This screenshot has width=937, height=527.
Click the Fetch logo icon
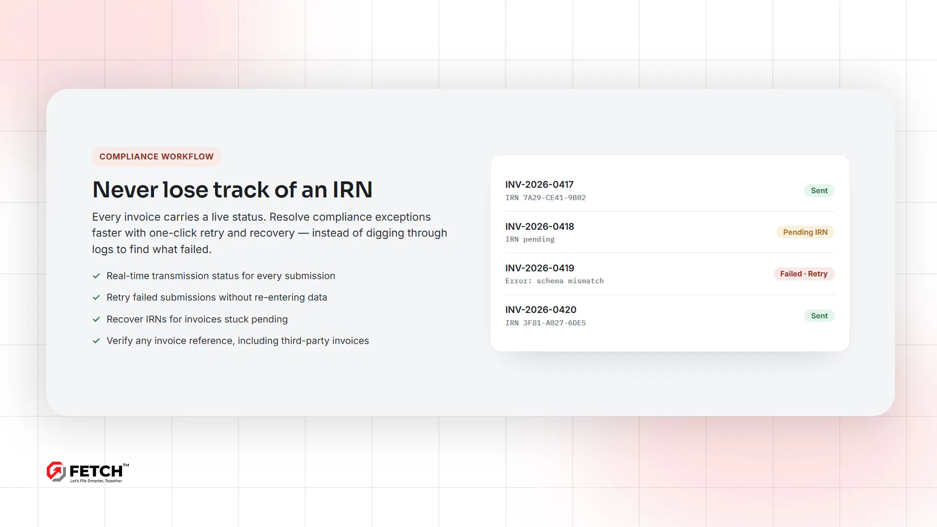pos(56,471)
